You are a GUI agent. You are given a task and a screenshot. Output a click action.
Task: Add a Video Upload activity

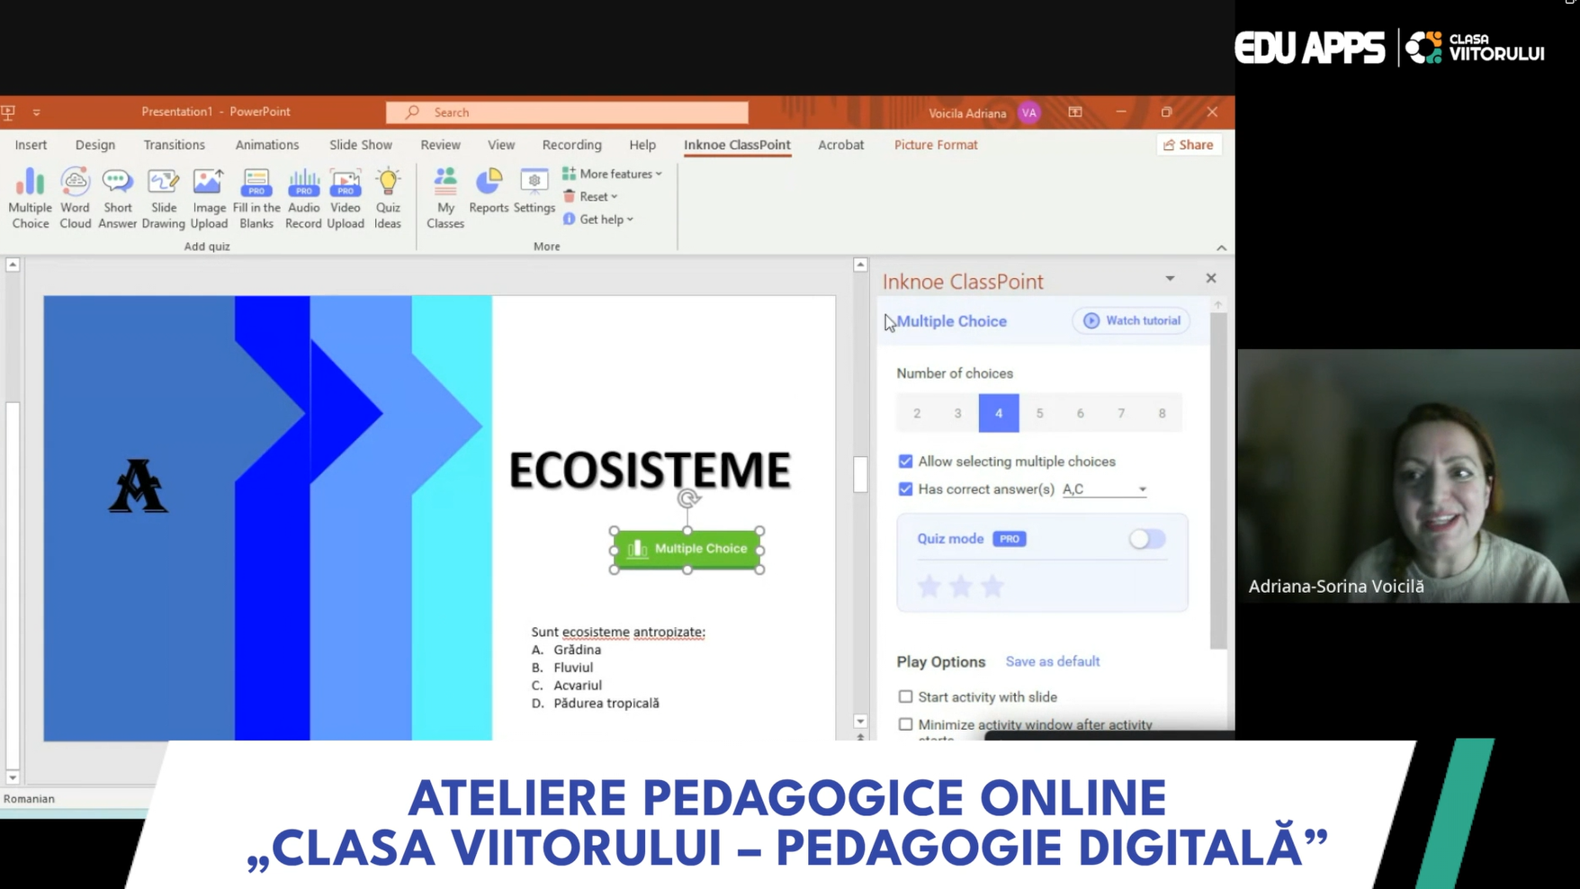(346, 199)
